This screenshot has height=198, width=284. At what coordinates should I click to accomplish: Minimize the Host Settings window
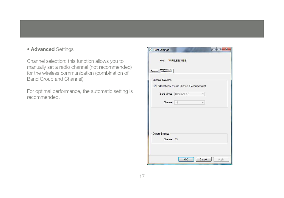click(x=214, y=49)
